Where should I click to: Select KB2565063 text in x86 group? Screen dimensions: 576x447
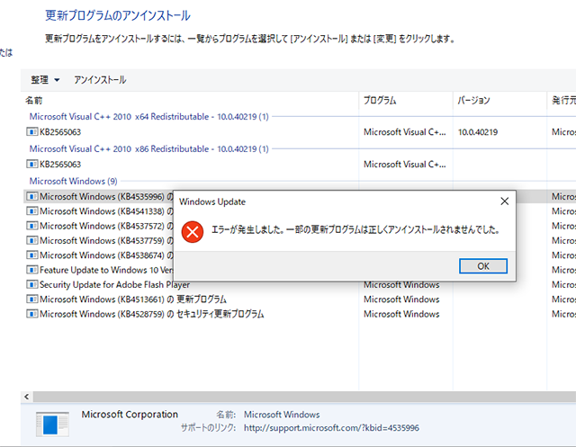click(x=60, y=165)
